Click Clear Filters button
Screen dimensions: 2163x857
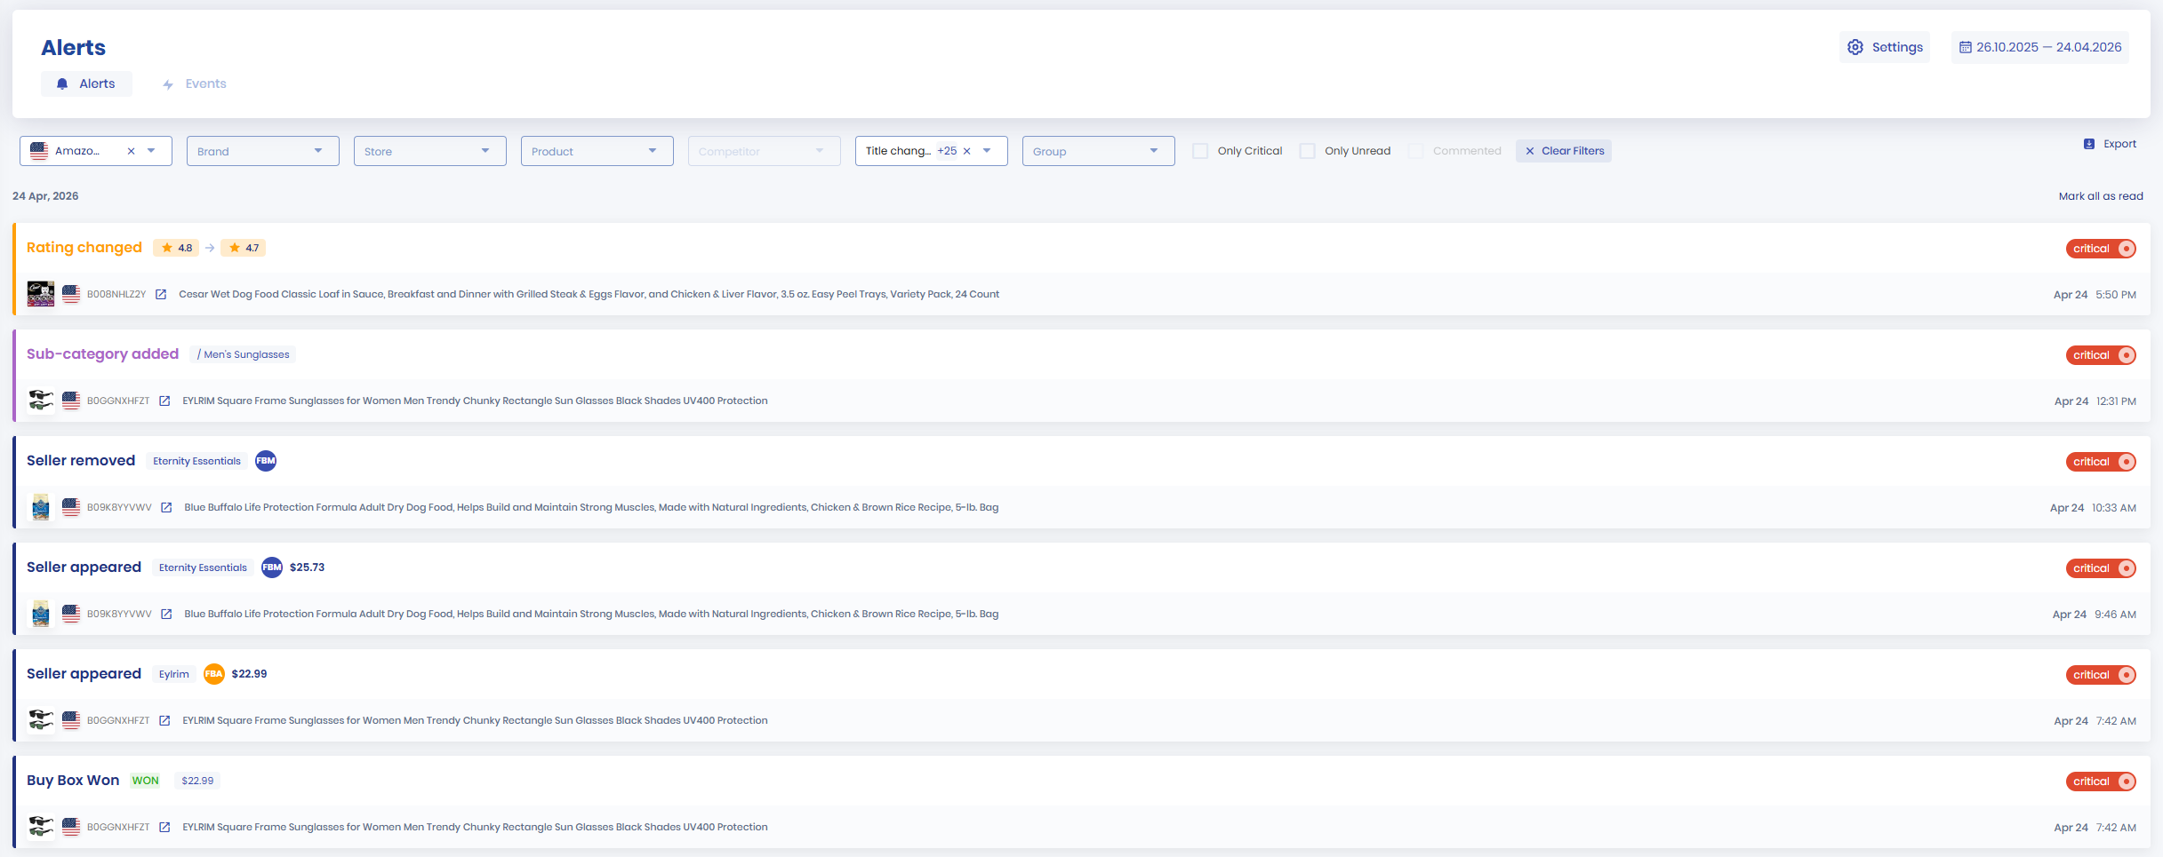click(1564, 152)
